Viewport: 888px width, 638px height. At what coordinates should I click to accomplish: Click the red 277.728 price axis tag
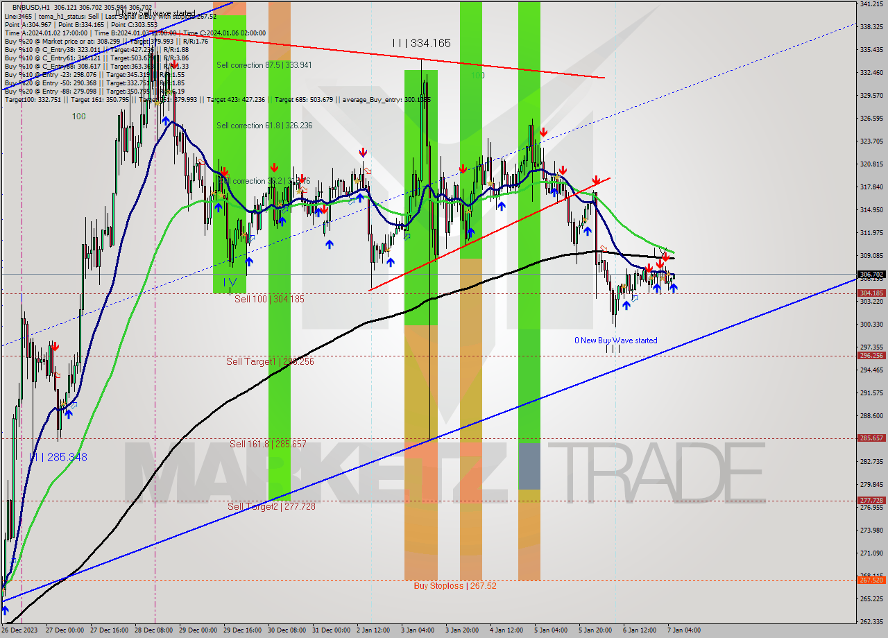tap(871, 500)
